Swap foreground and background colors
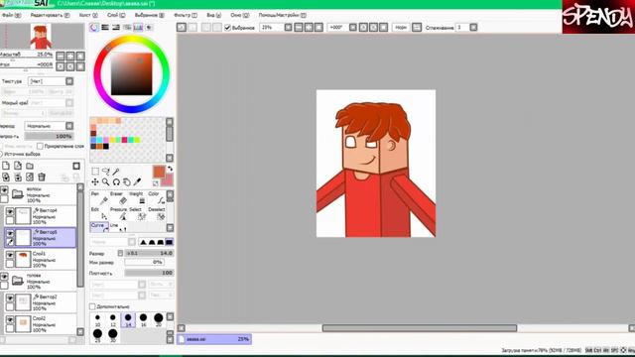 coord(170,169)
